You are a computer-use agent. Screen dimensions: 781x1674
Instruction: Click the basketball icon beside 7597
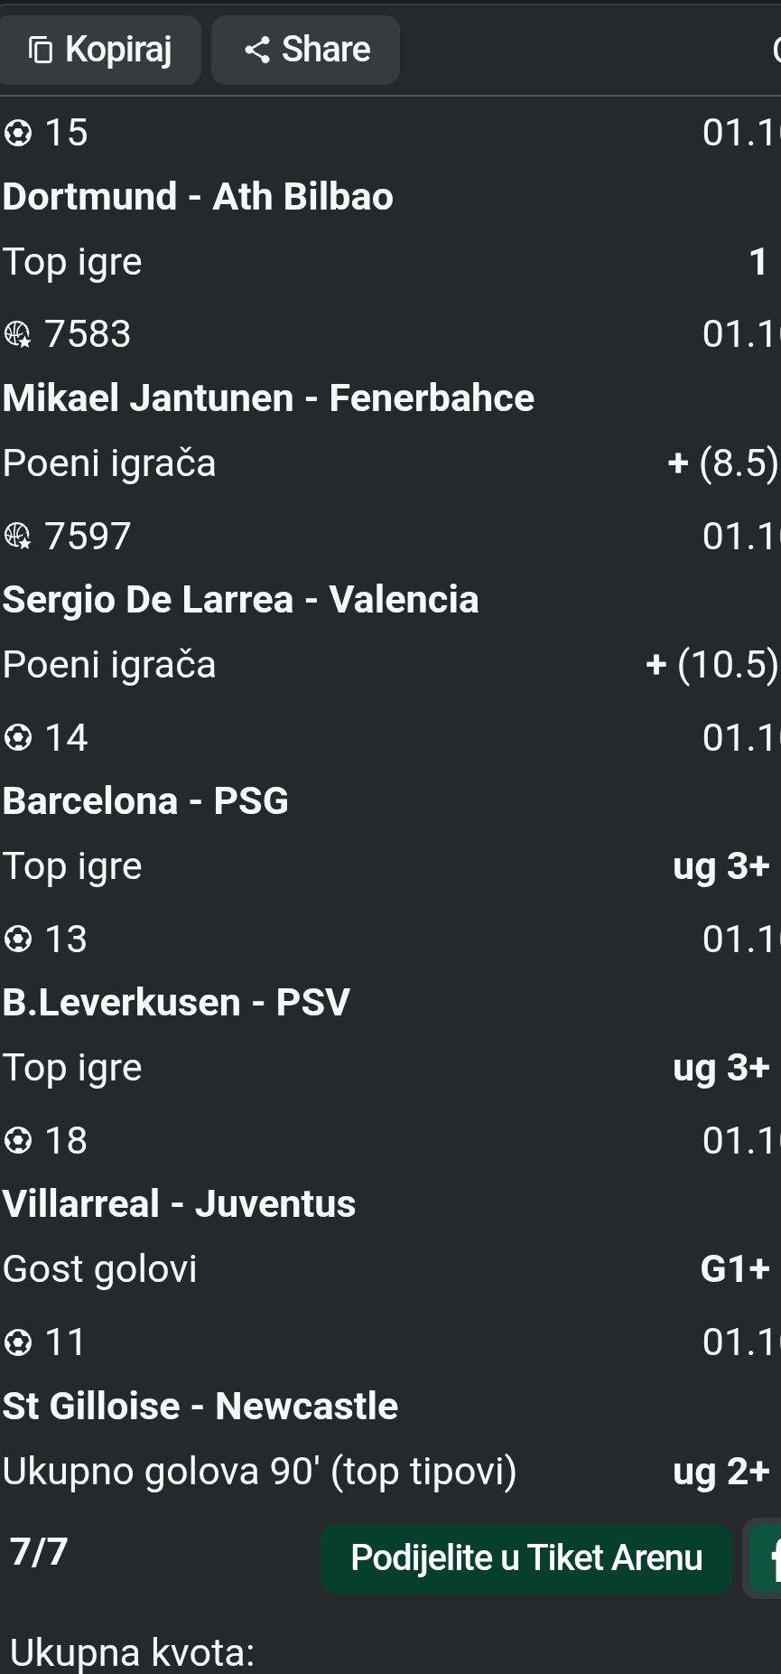(18, 537)
